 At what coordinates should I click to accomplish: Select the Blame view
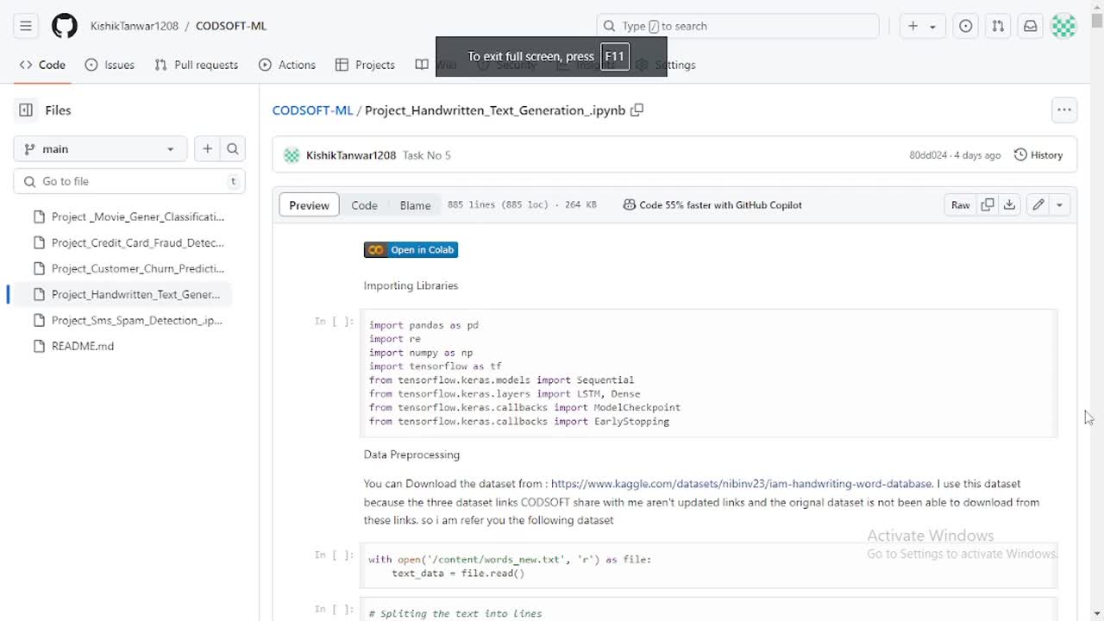(415, 205)
